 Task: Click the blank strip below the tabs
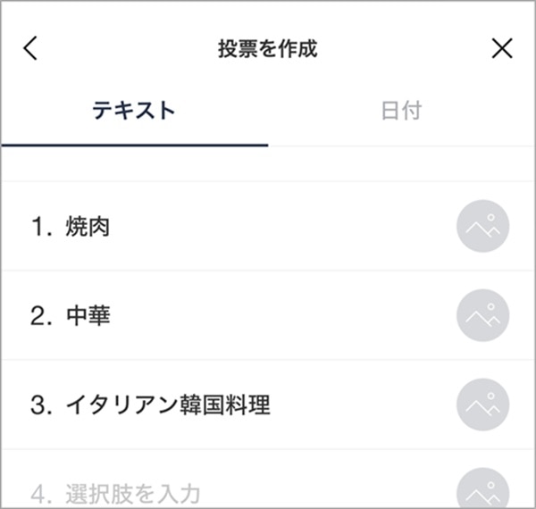[268, 163]
